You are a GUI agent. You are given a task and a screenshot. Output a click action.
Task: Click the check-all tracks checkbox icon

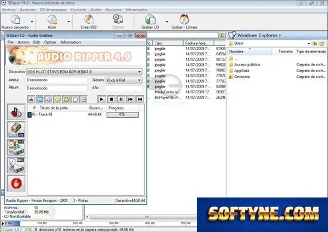(83, 99)
